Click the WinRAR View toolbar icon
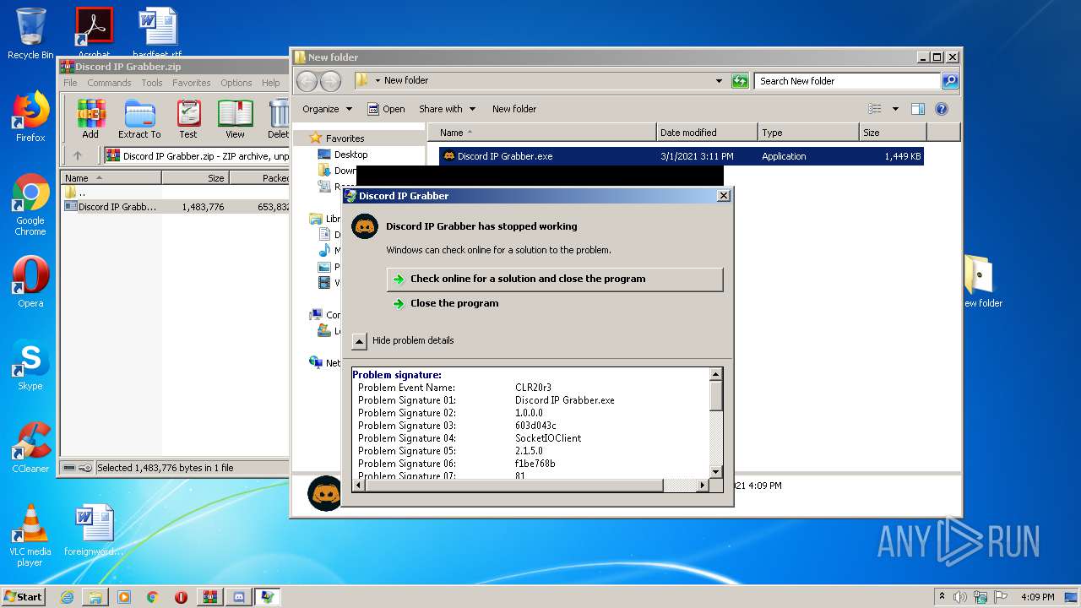 coord(235,119)
